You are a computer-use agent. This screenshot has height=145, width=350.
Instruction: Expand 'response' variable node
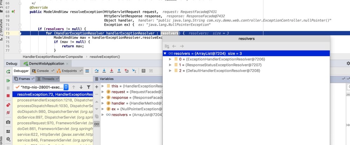[103, 97]
